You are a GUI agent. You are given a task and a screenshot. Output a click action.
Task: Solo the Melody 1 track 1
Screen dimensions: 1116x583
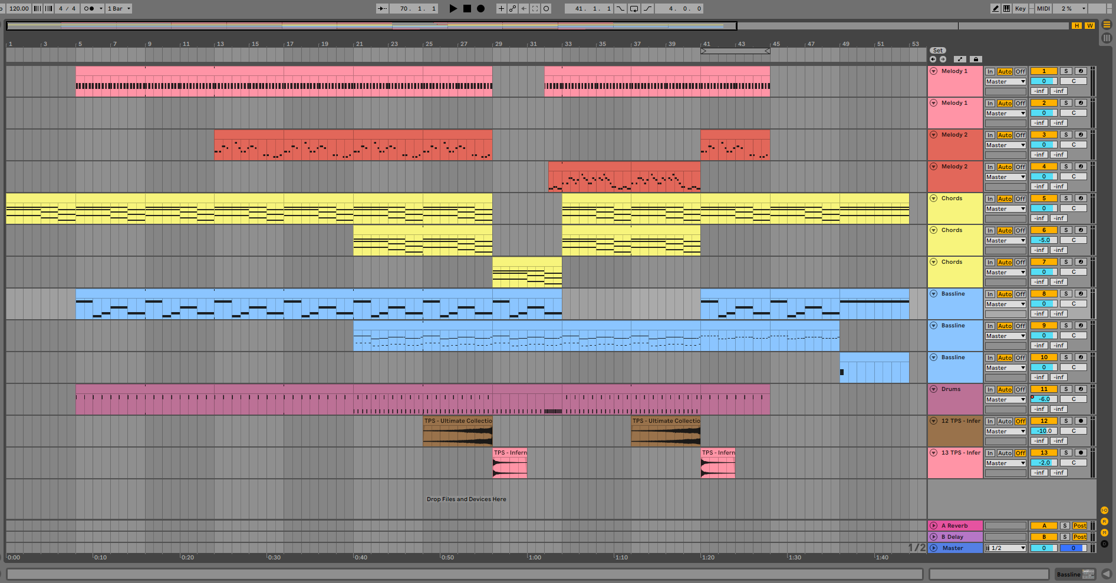click(x=1066, y=71)
